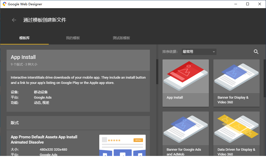Switch to the 测试版模板 tab

[121, 38]
